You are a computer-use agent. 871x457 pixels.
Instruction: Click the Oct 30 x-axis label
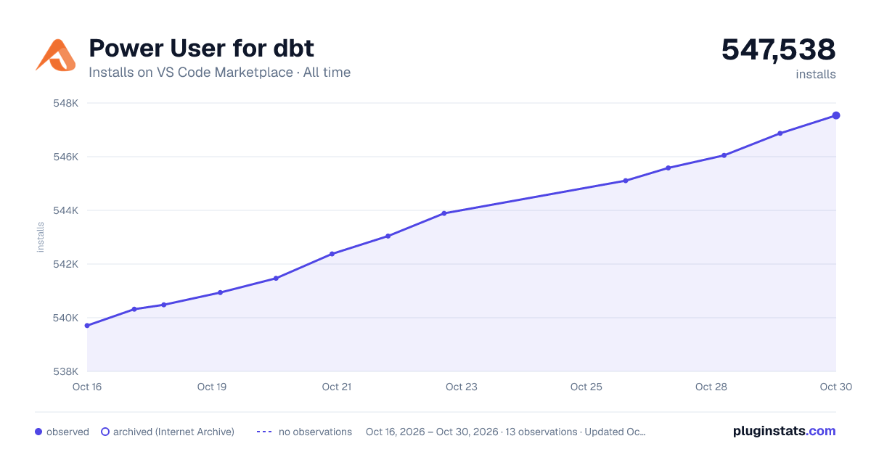[835, 387]
